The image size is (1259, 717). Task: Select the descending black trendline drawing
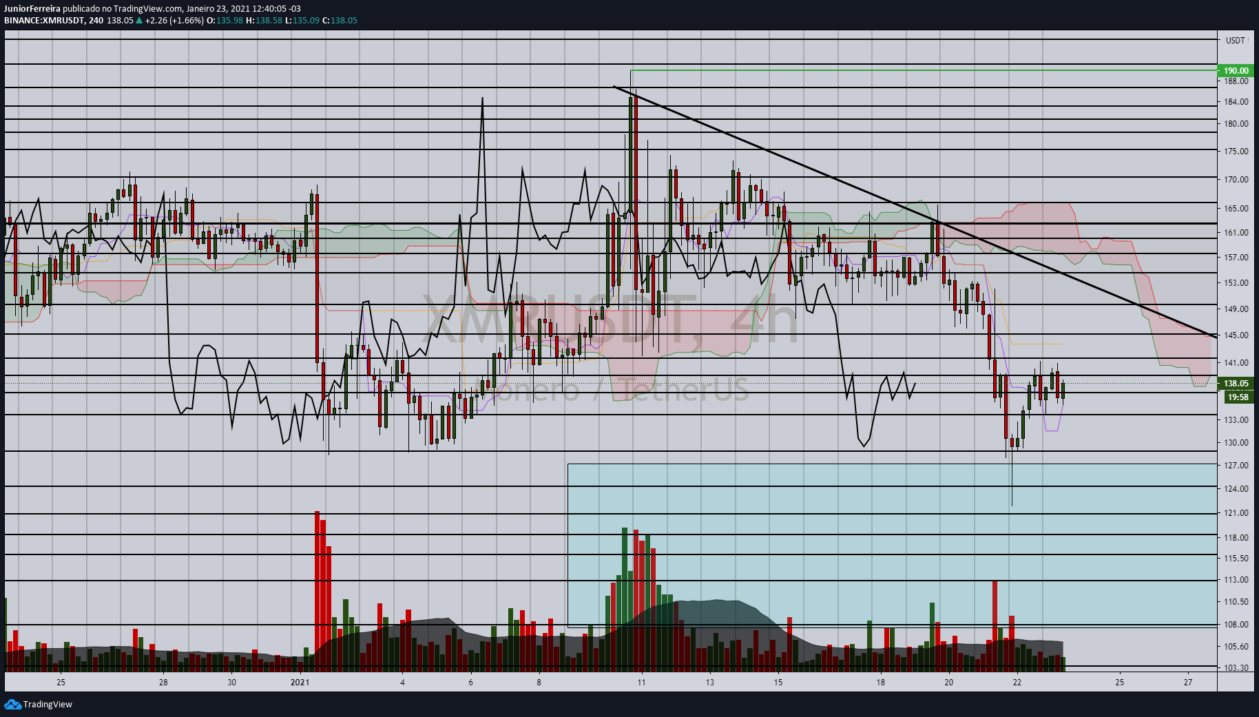click(x=916, y=213)
